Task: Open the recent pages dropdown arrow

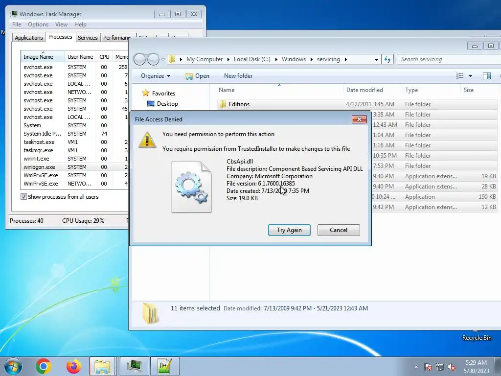Action: 163,59
